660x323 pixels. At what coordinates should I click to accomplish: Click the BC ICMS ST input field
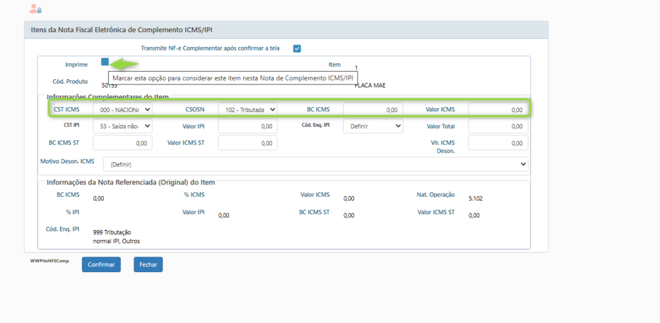tap(122, 143)
